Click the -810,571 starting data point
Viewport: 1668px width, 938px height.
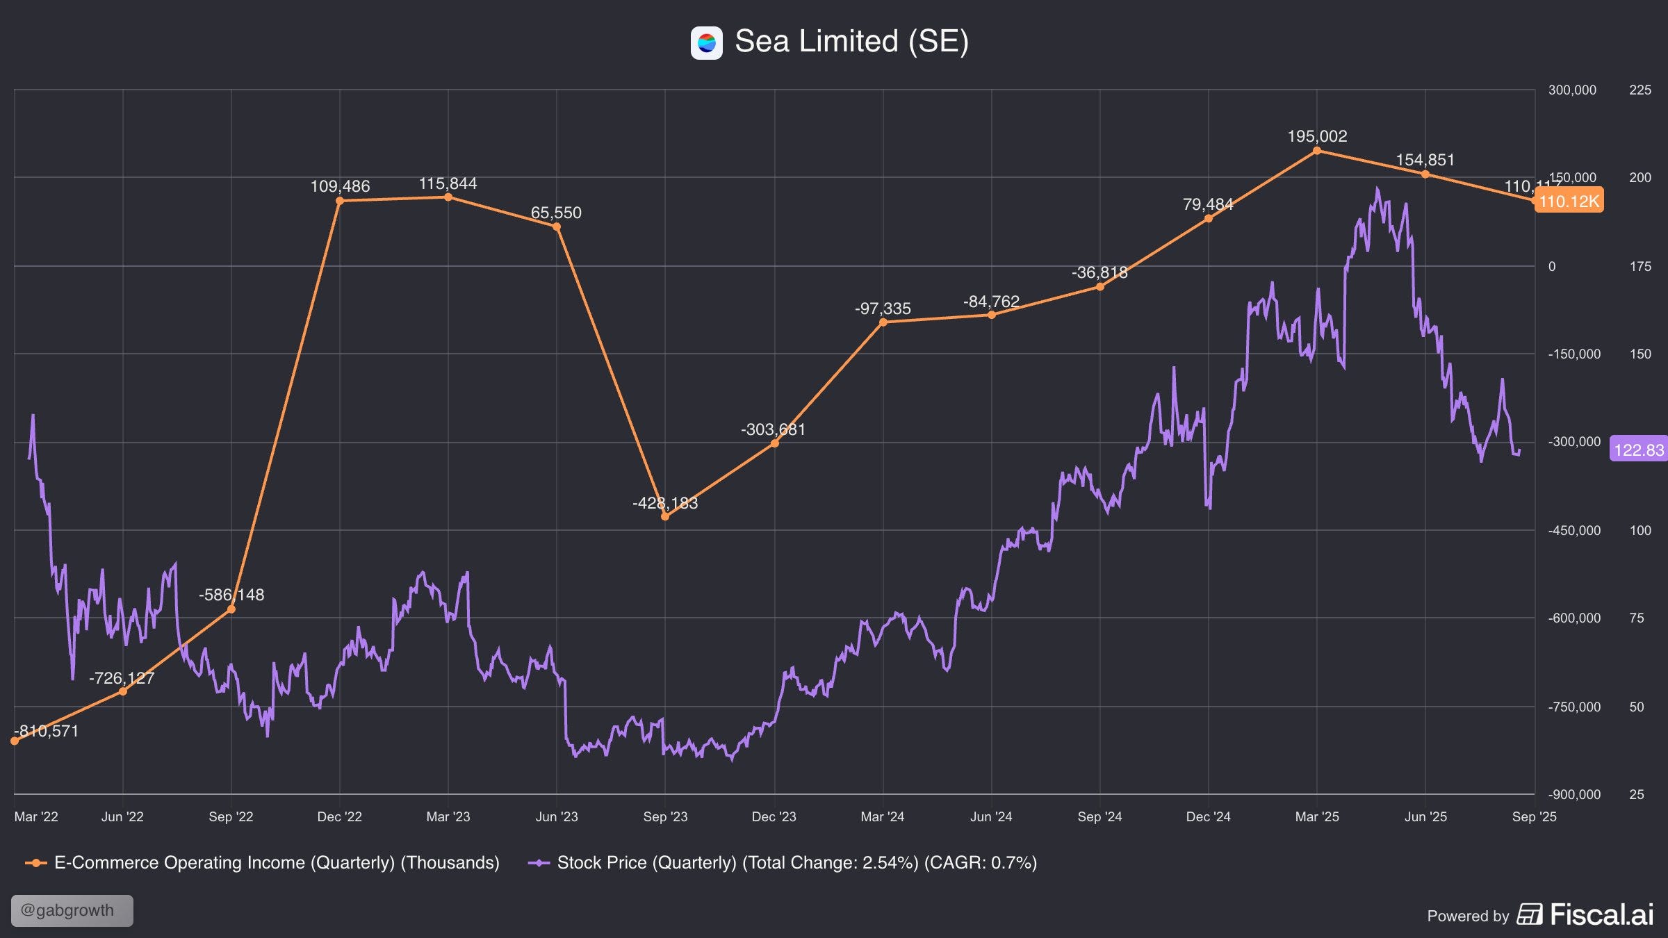click(x=15, y=741)
